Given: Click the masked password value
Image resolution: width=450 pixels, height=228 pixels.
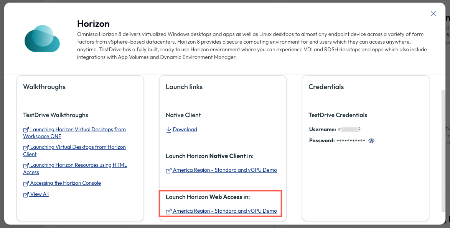Looking at the screenshot, I should (351, 141).
